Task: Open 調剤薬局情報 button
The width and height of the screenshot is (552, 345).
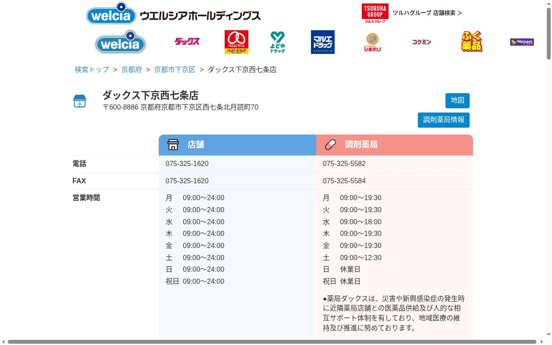Action: pyautogui.click(x=444, y=120)
